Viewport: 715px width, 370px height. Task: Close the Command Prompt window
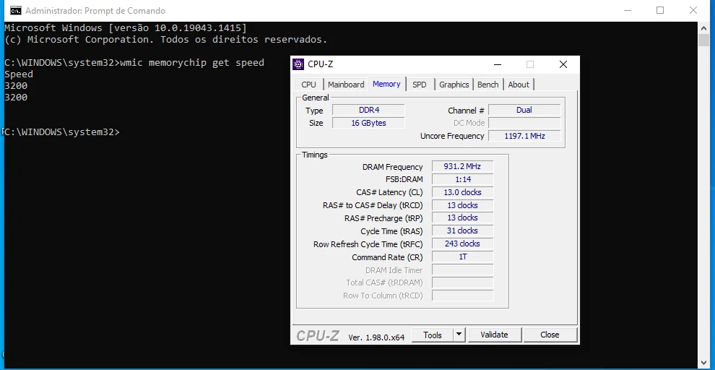693,10
